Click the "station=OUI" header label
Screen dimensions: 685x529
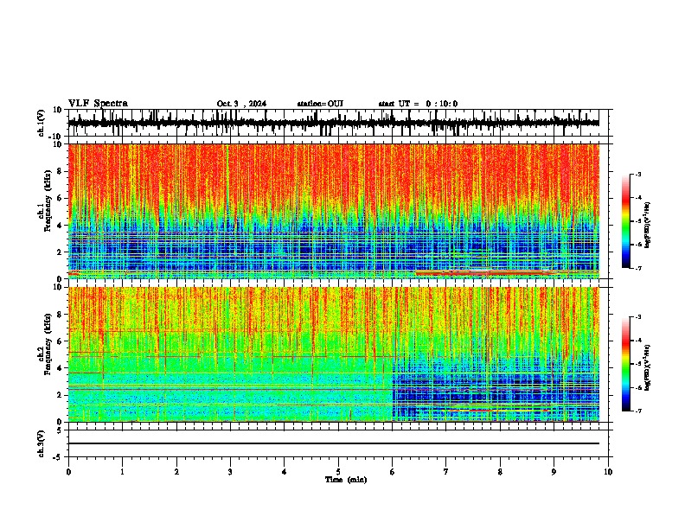click(x=320, y=104)
